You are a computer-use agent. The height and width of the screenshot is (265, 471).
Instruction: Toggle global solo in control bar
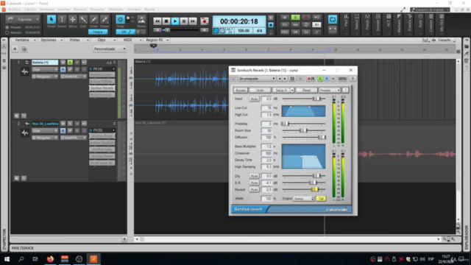(295, 18)
